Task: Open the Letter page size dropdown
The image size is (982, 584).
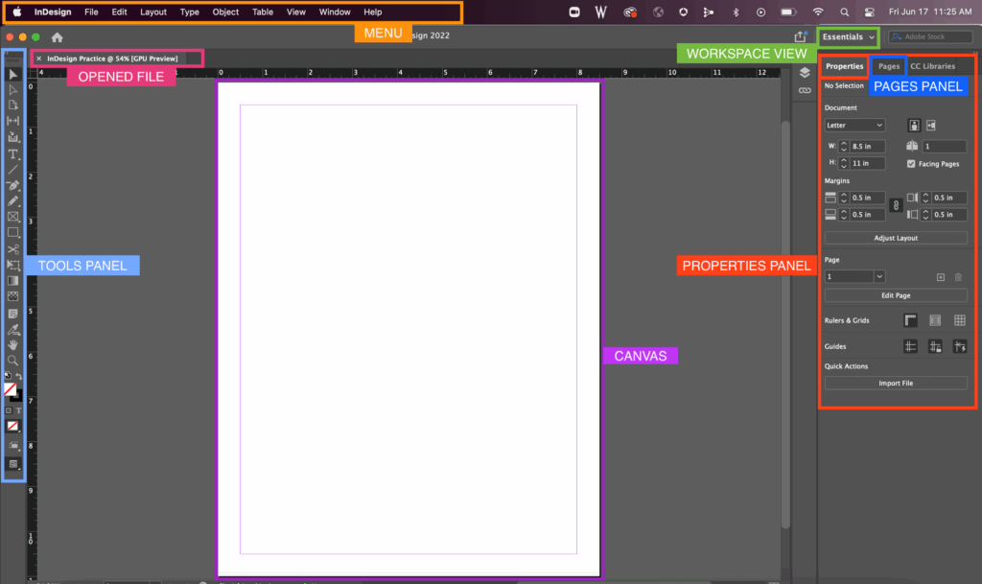Action: click(853, 125)
